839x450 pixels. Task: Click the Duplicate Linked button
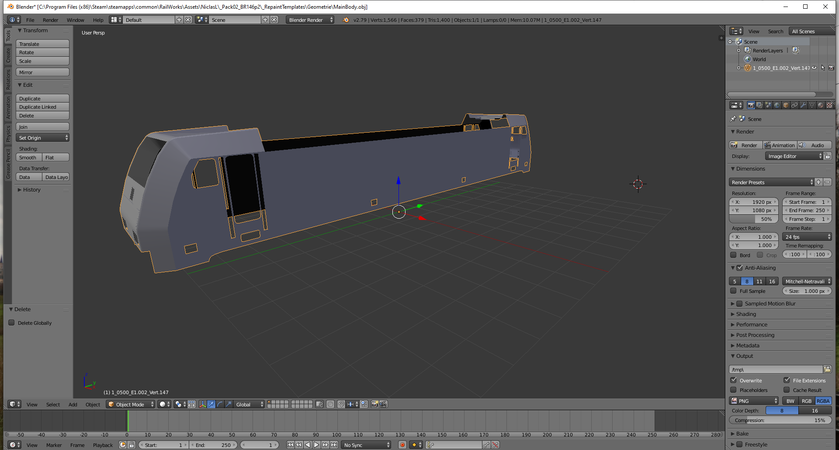coord(42,107)
